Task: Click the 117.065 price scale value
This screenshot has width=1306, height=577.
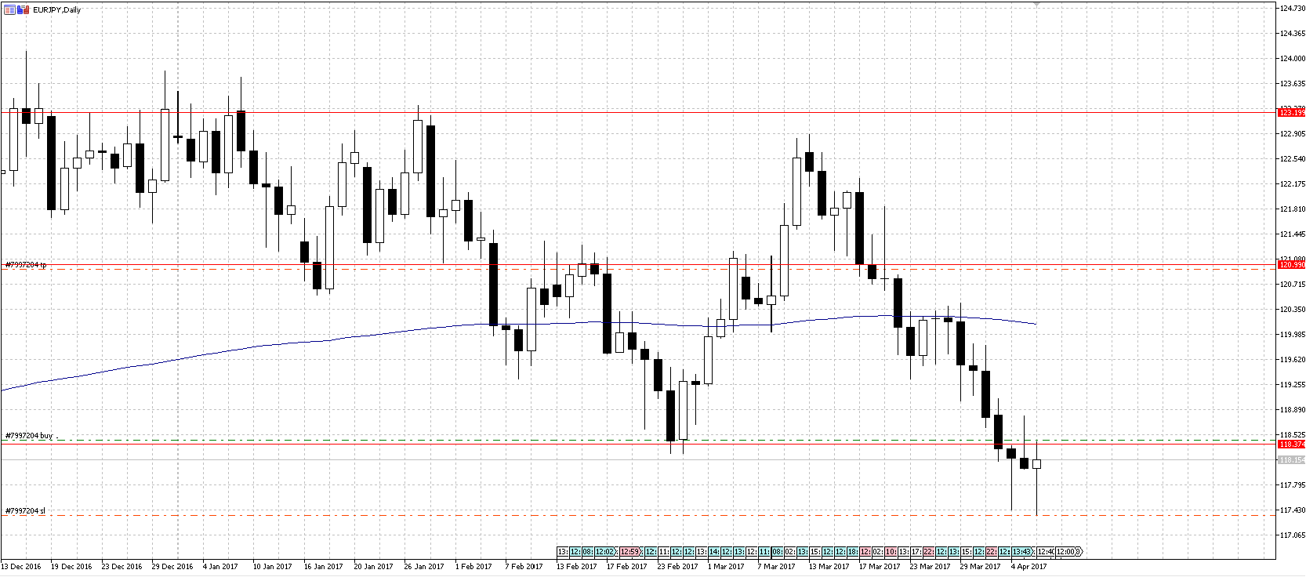Action: (1292, 535)
